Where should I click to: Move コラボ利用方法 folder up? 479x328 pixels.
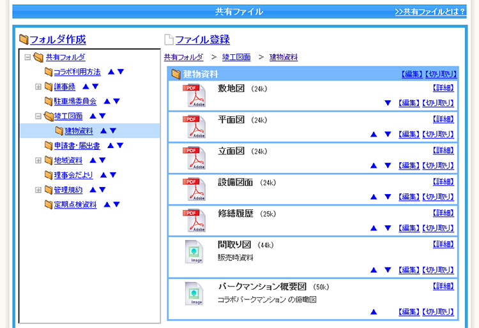[x=111, y=71]
